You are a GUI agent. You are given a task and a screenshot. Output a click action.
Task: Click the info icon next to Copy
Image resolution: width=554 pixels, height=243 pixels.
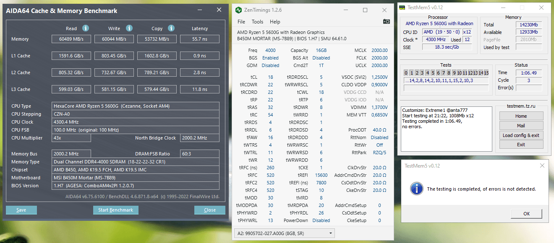pos(171,28)
